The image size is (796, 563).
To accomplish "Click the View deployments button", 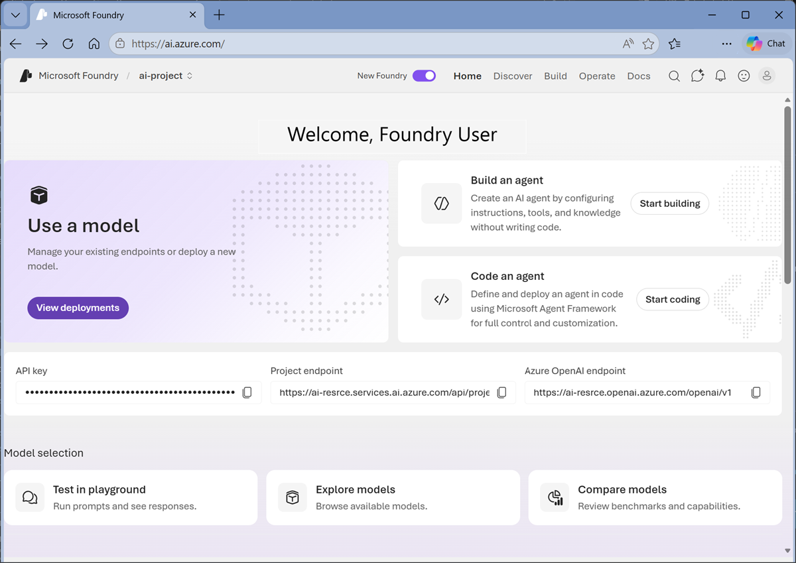I will coord(78,308).
